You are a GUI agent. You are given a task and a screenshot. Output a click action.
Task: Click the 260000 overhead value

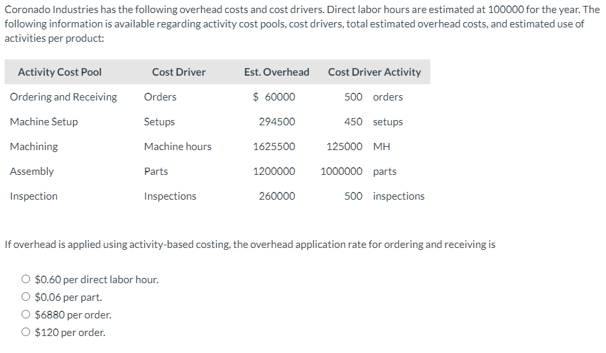click(277, 196)
